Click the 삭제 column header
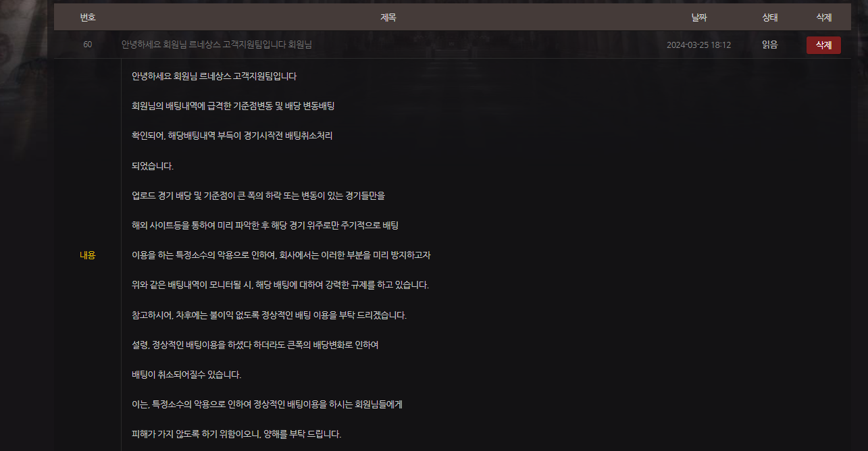The height and width of the screenshot is (451, 868). tap(823, 17)
